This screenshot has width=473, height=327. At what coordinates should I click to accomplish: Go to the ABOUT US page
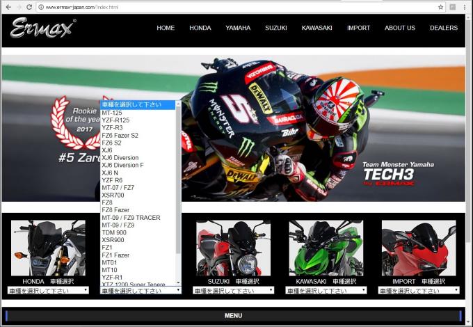click(x=399, y=28)
